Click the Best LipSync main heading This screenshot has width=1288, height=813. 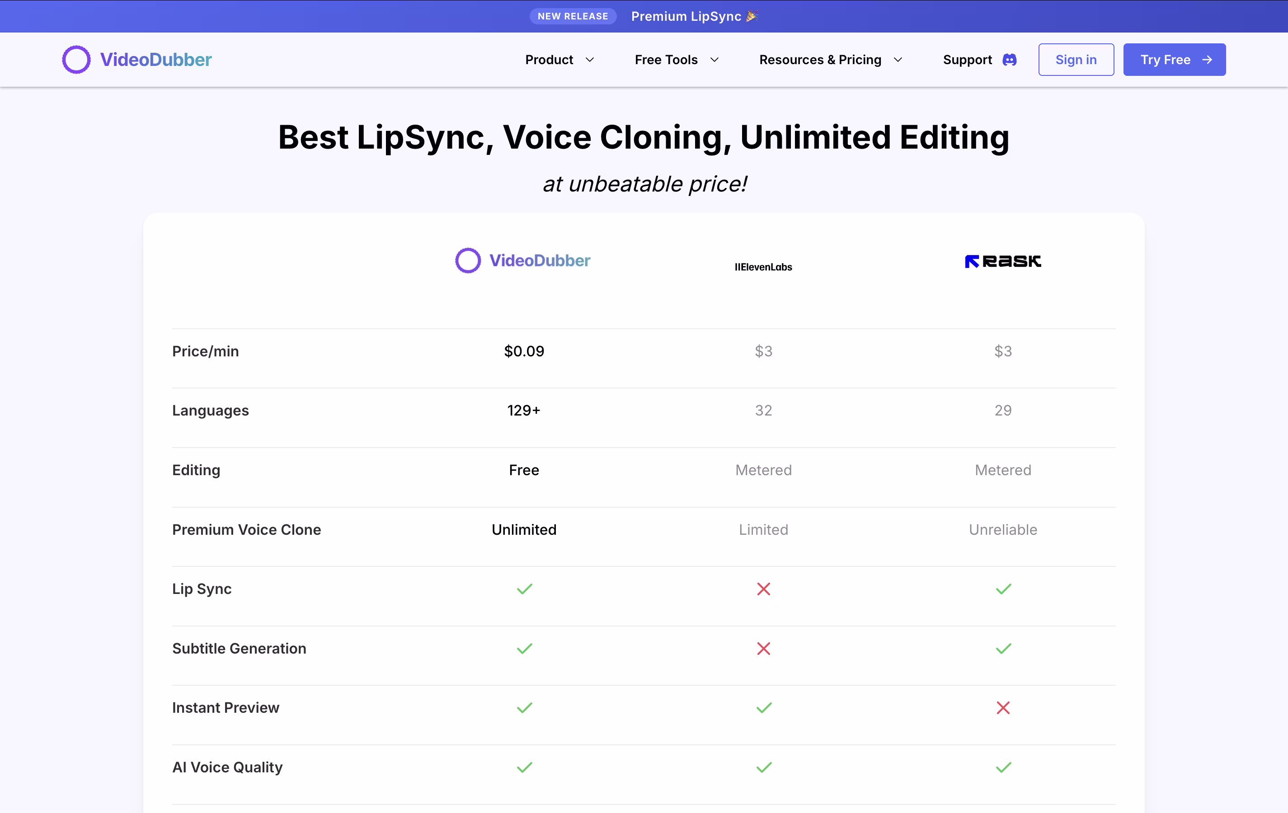click(644, 137)
